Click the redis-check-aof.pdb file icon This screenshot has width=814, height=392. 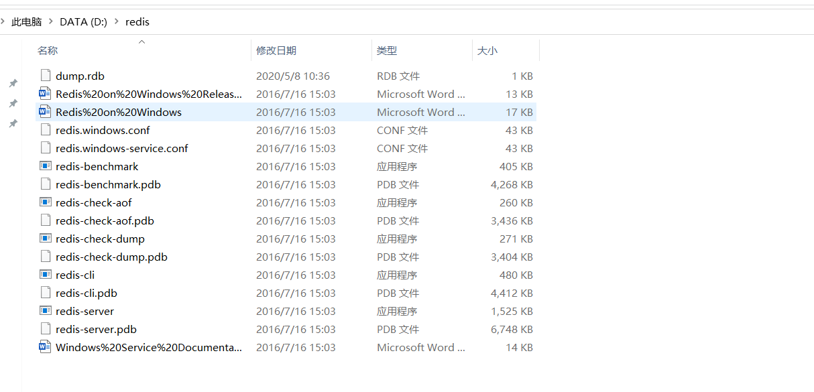point(46,220)
